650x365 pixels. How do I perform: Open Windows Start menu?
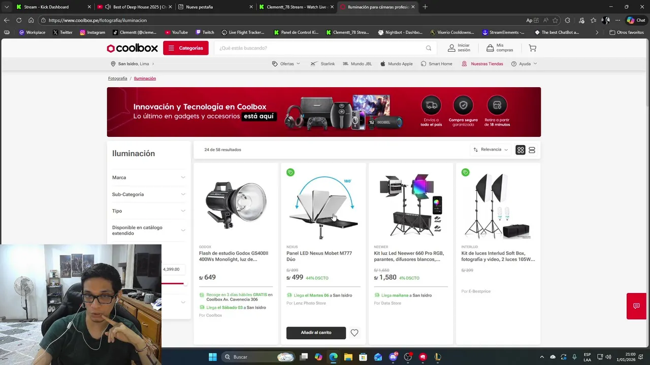pos(213,357)
